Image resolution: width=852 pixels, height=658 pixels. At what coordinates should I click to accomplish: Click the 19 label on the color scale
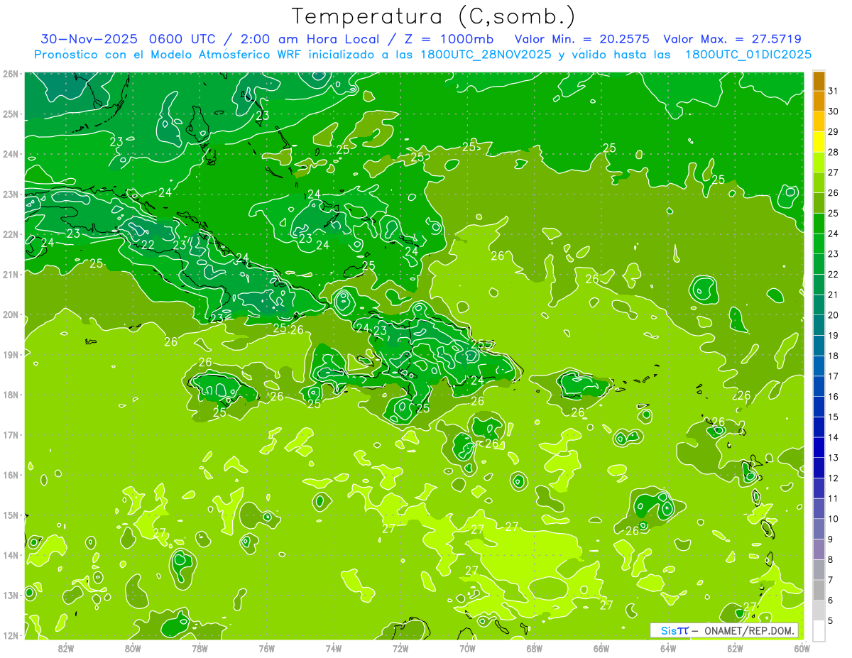pos(833,336)
